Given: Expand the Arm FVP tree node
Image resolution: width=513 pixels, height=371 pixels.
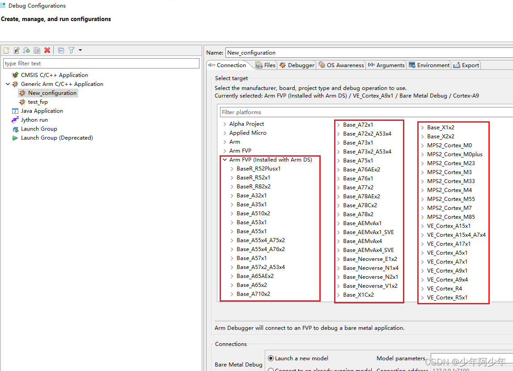Looking at the screenshot, I should (x=225, y=150).
